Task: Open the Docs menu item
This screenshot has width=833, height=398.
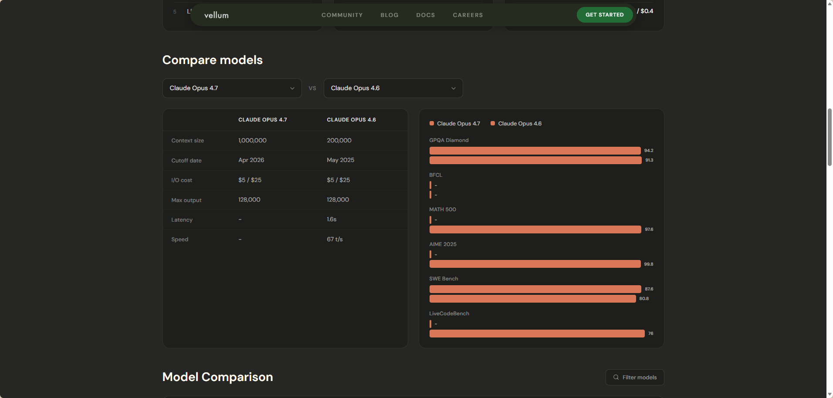Action: (426, 15)
